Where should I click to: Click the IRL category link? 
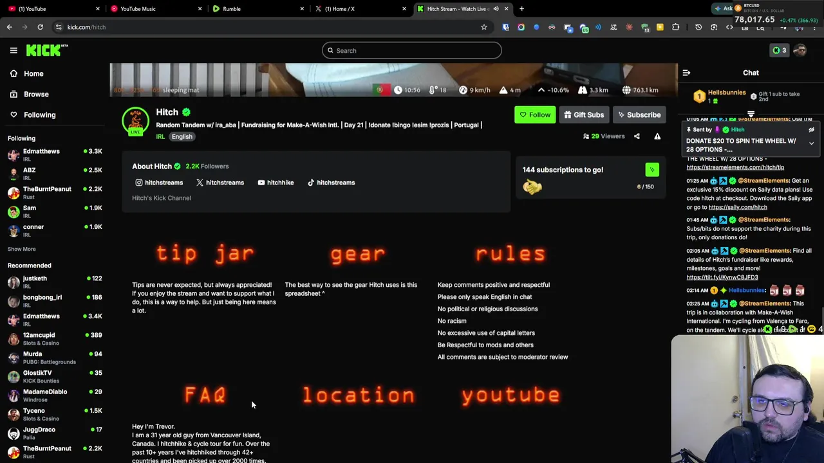pos(160,136)
